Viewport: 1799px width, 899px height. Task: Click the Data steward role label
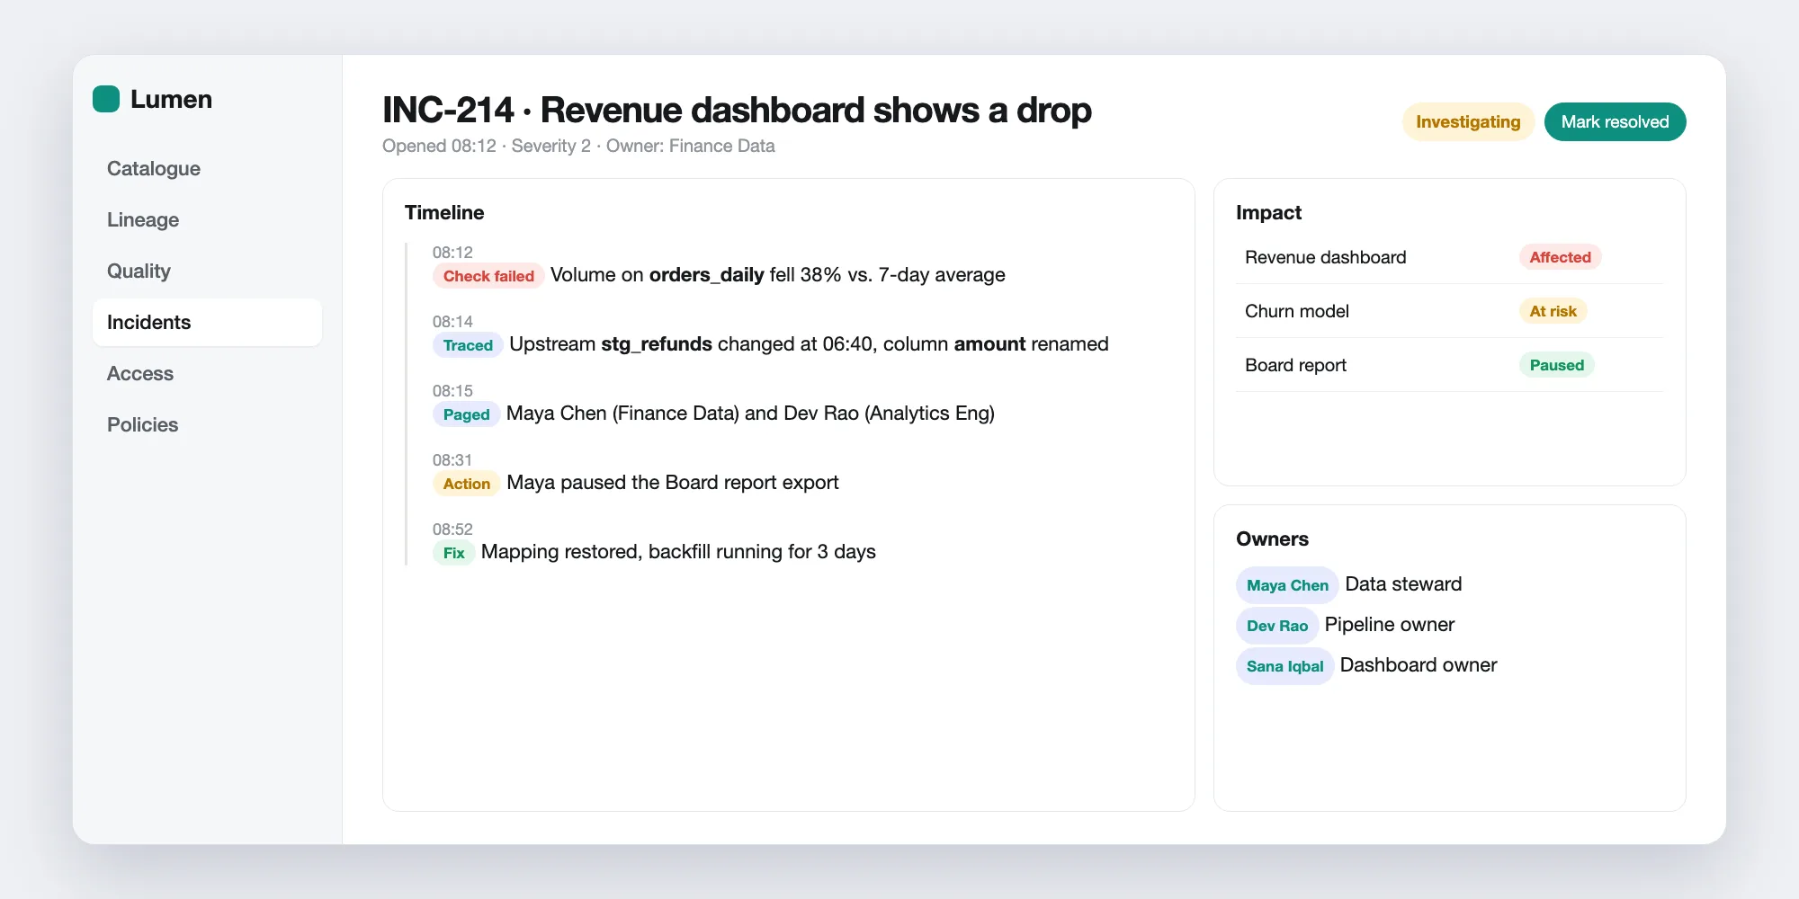1403,584
